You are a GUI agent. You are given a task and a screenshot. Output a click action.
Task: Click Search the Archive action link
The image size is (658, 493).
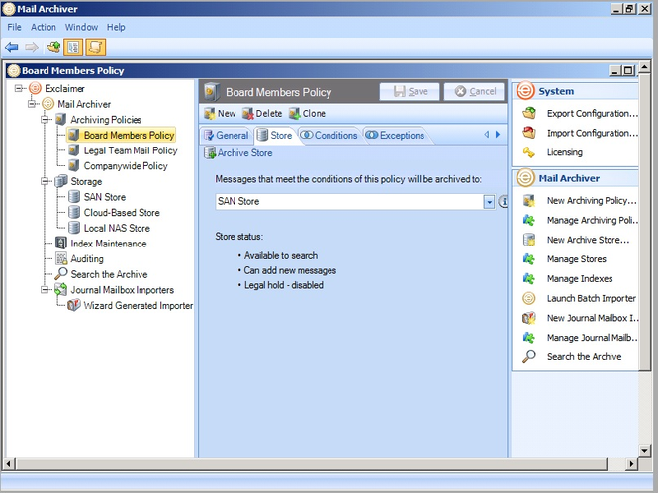tap(584, 357)
